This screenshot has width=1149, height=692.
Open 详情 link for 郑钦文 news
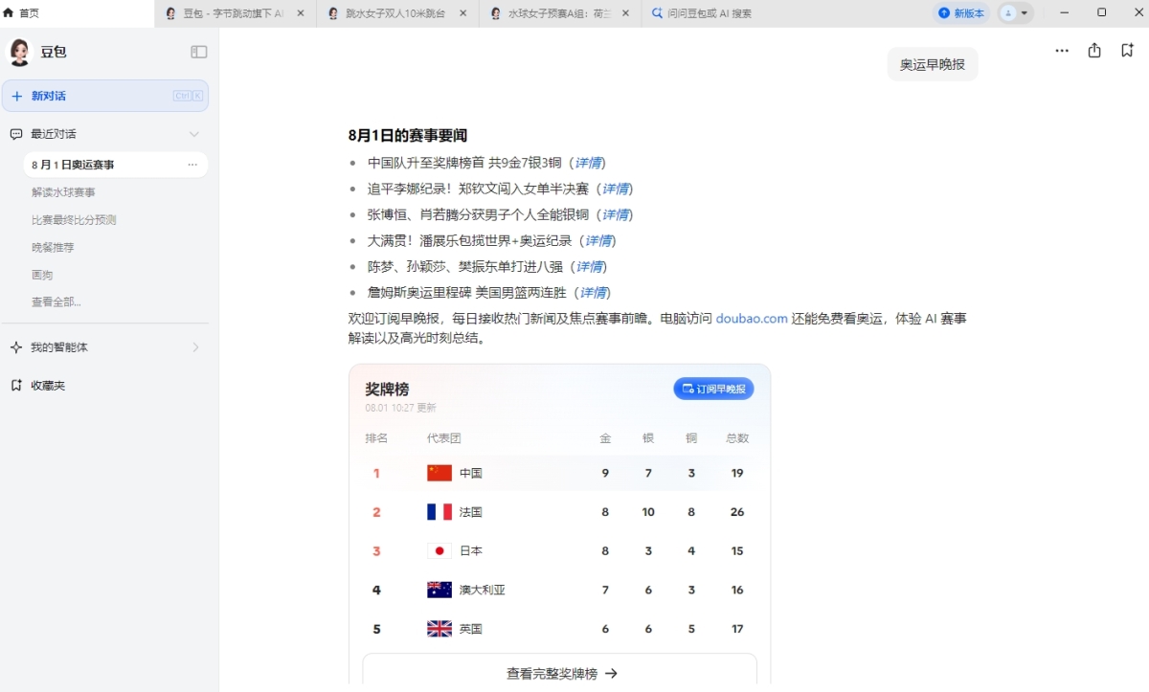[x=615, y=189]
